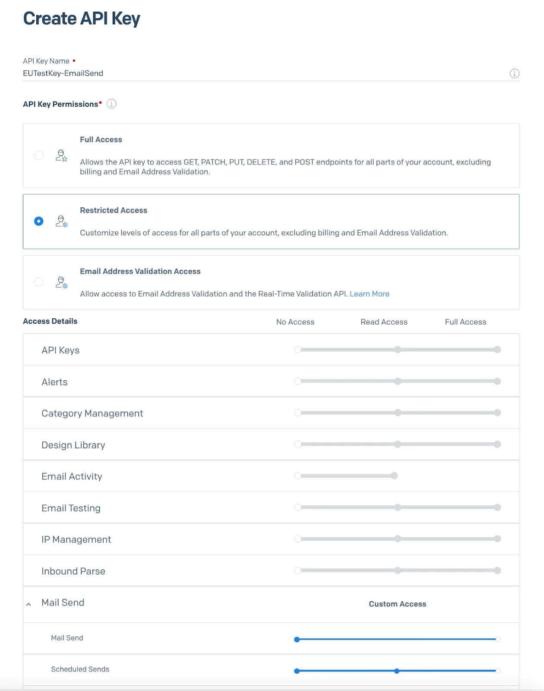Set Email Activity slider to Read Access
Screen dimensions: 544x691
click(394, 475)
